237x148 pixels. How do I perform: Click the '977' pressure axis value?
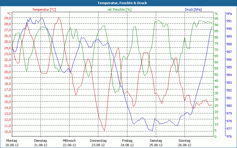coord(229,129)
